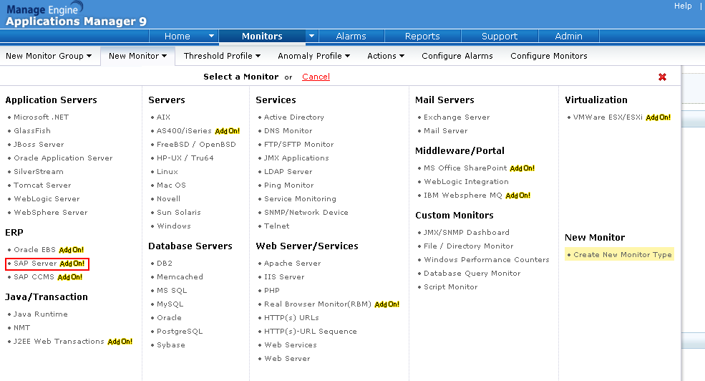Viewport: 705px width, 381px height.
Task: Select the MS SQL database monitor
Action: (172, 290)
